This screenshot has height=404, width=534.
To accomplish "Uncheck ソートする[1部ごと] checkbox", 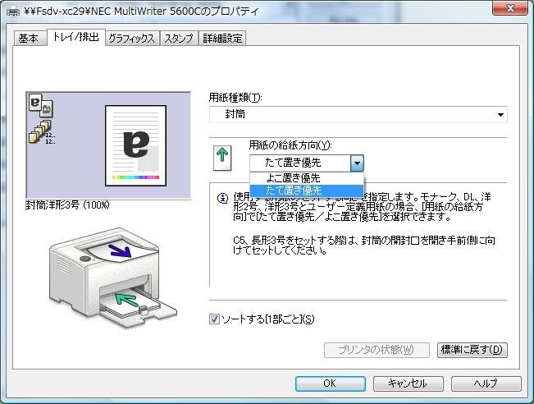I will pyautogui.click(x=214, y=319).
